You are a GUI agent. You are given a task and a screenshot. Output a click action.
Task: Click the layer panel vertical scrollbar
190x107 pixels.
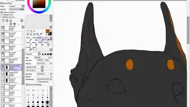coord(23,67)
